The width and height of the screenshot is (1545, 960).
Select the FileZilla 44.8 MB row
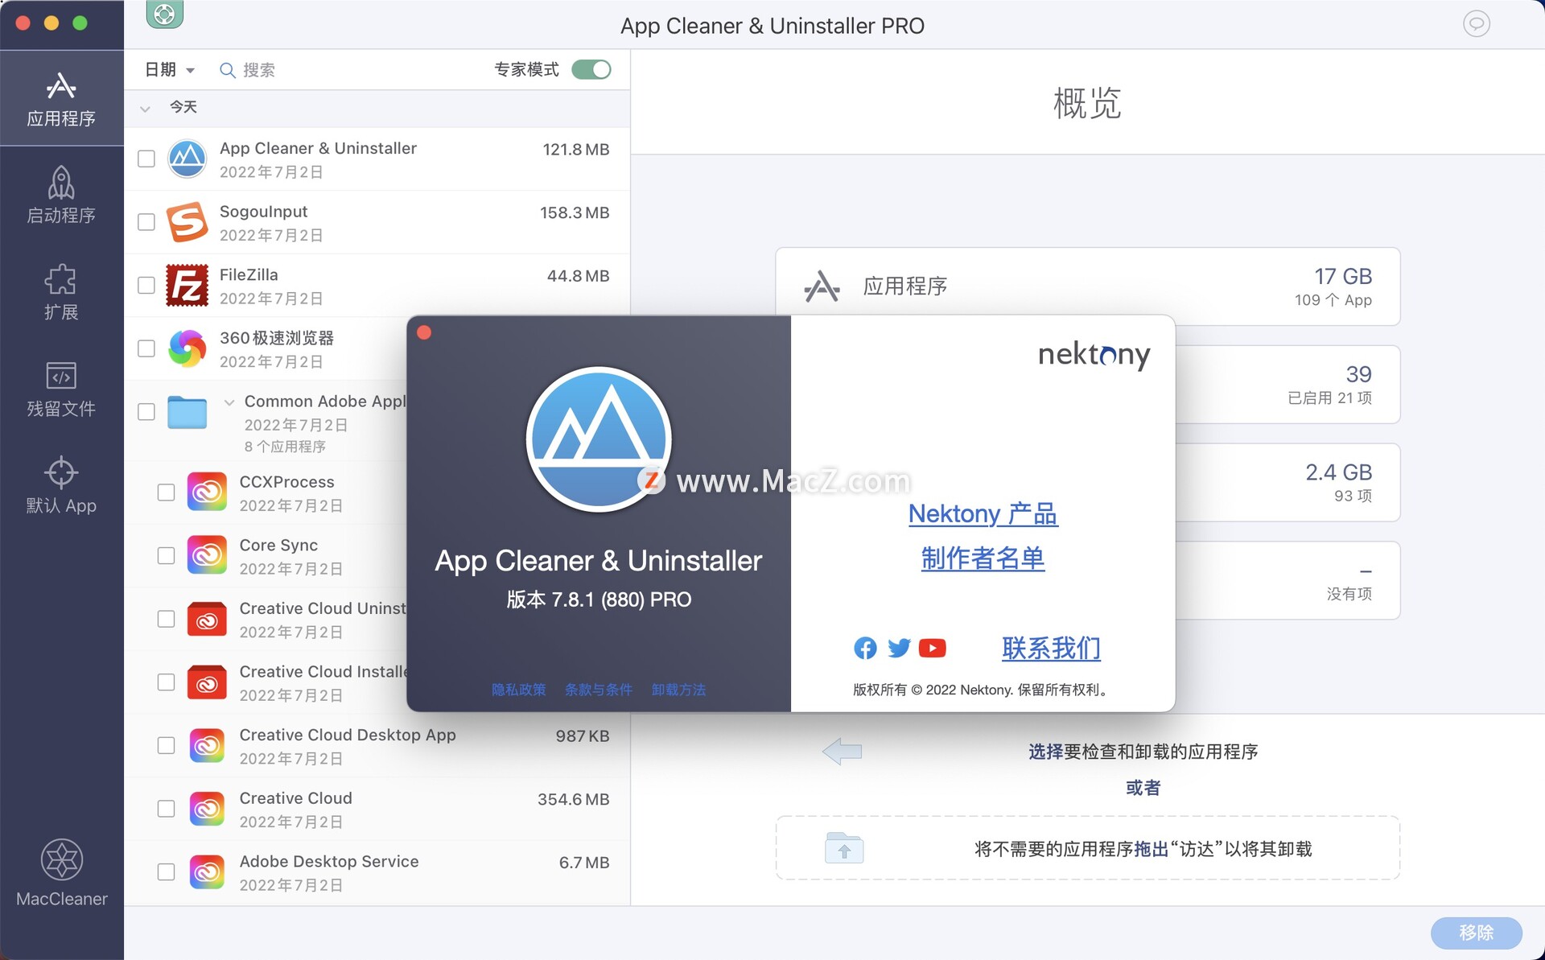[x=377, y=286]
